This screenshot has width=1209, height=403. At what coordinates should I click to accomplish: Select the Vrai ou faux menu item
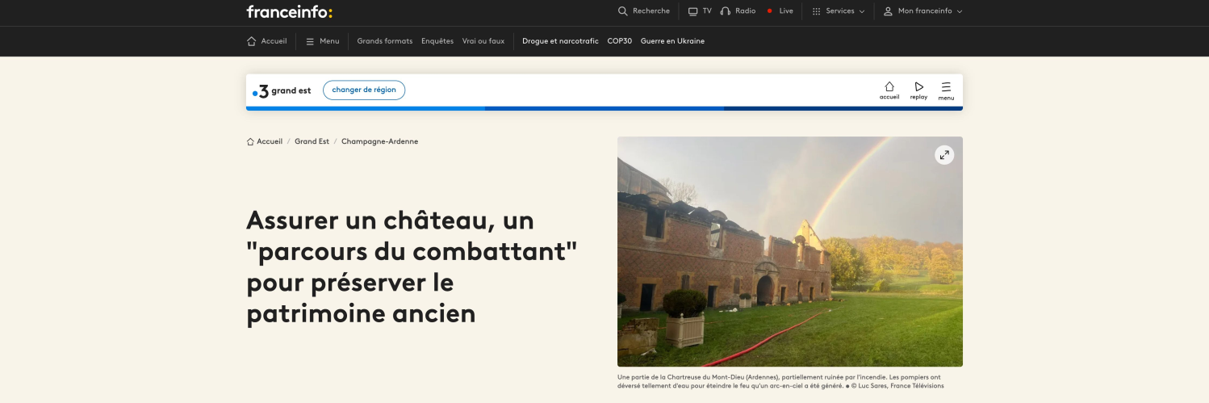pyautogui.click(x=483, y=41)
